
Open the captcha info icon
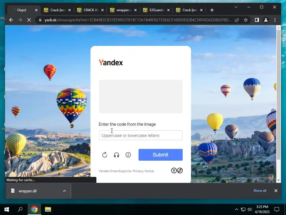click(x=128, y=155)
